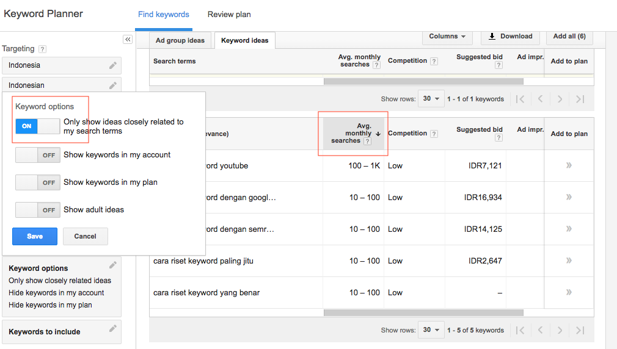The height and width of the screenshot is (349, 617).
Task: Switch to Review plan tab
Action: (x=229, y=15)
